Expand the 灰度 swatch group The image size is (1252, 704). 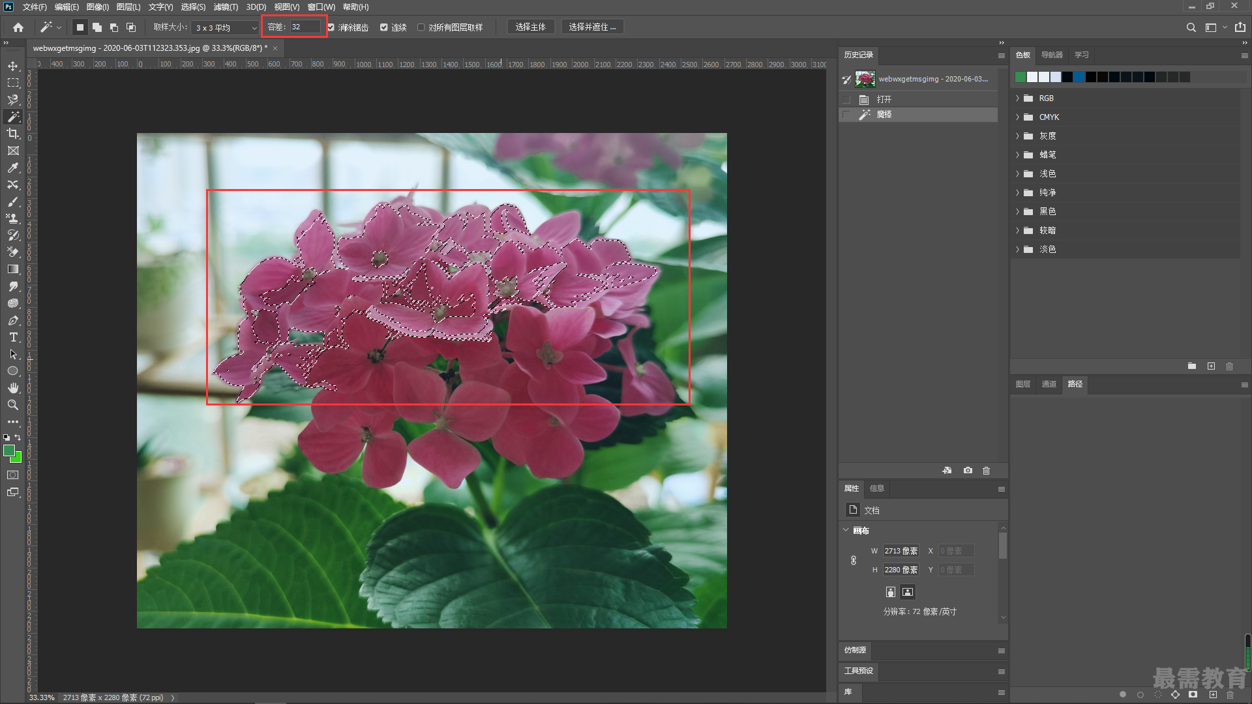(1017, 136)
